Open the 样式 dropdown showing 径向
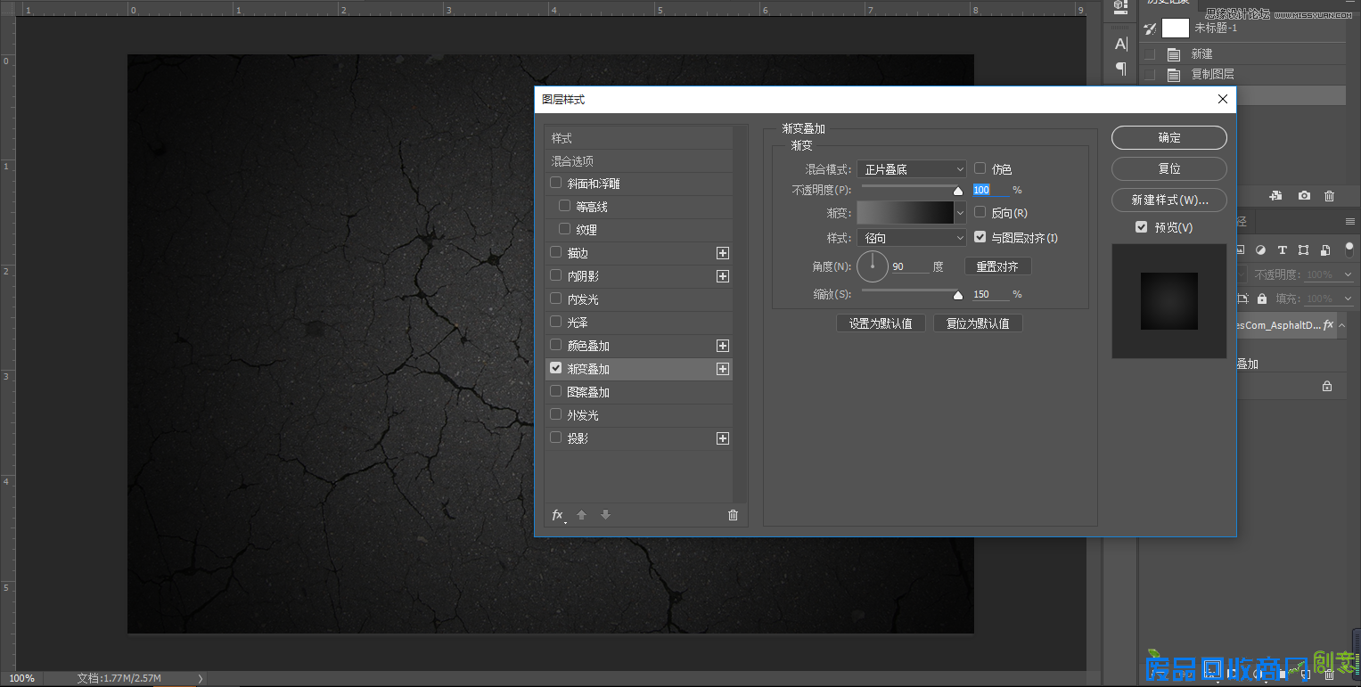Viewport: 1361px width, 687px height. point(911,237)
